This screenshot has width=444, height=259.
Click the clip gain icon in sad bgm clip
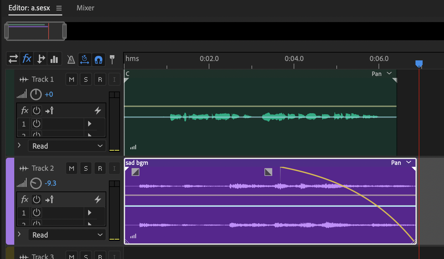[x=133, y=236]
